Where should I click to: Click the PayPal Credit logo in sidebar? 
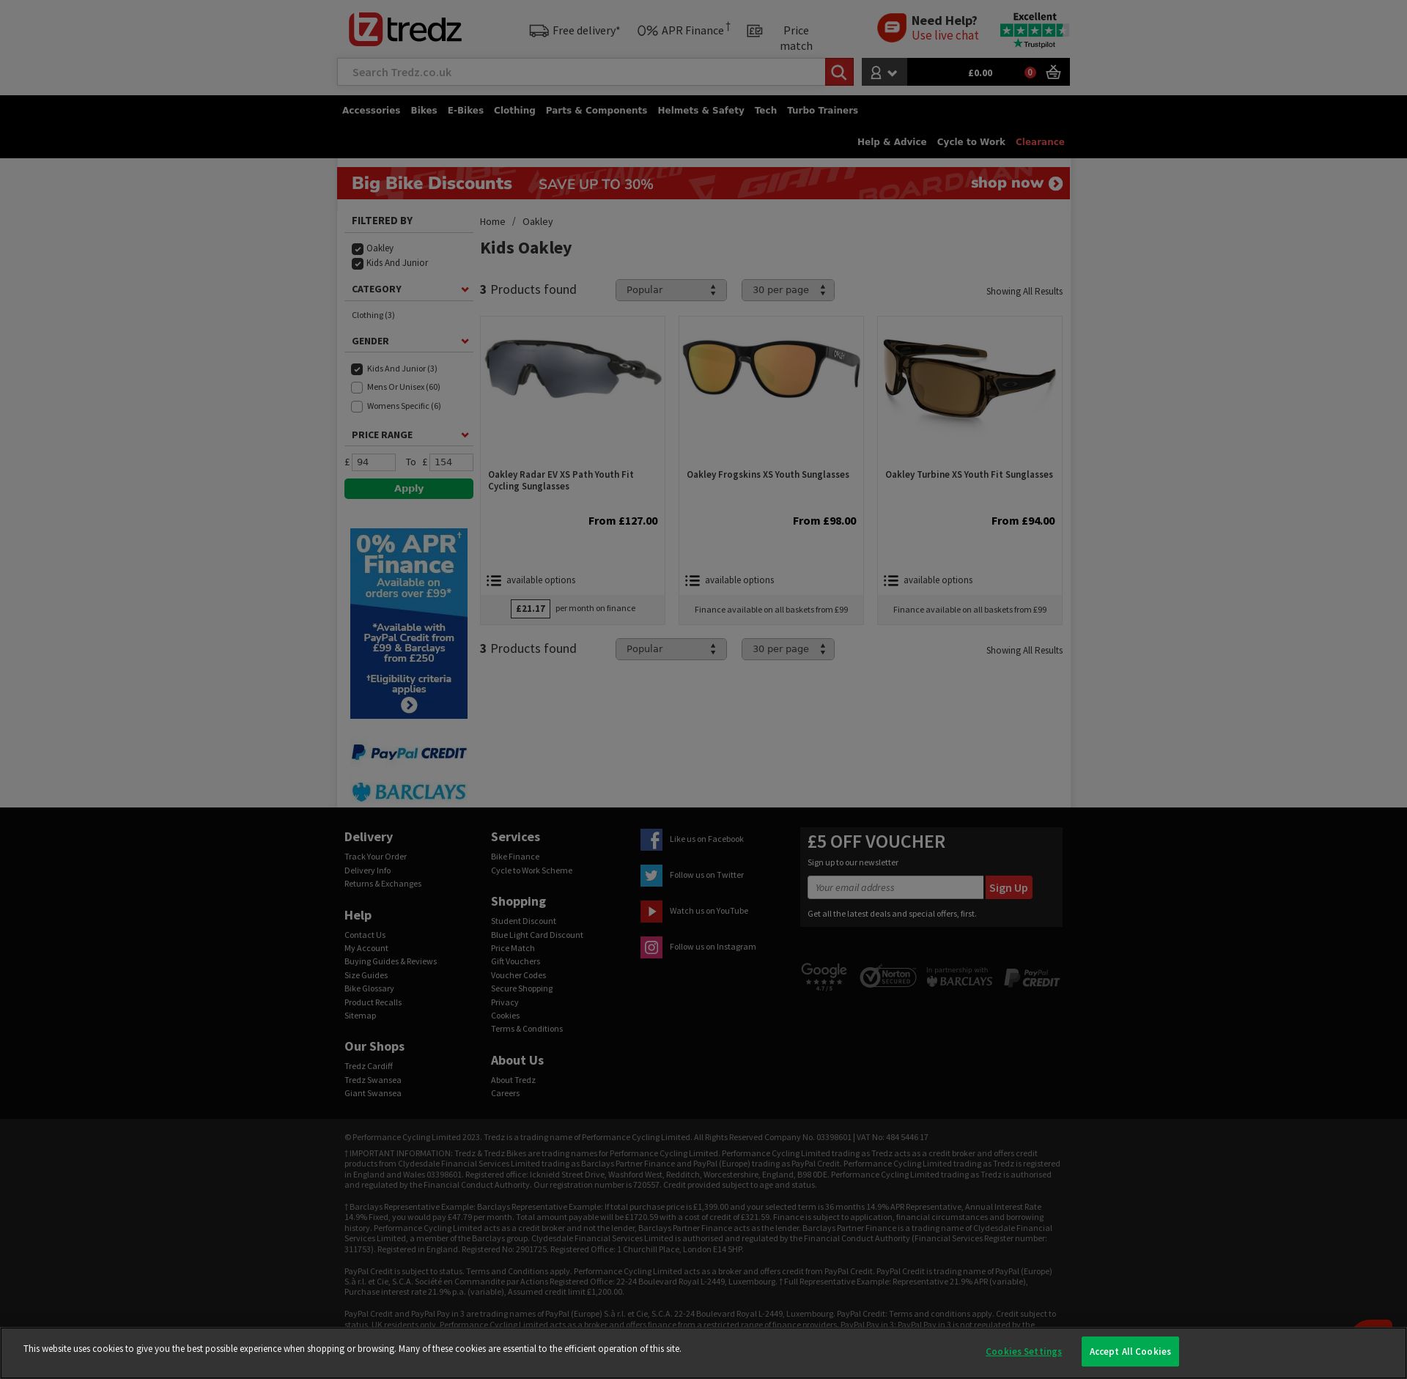coord(409,753)
